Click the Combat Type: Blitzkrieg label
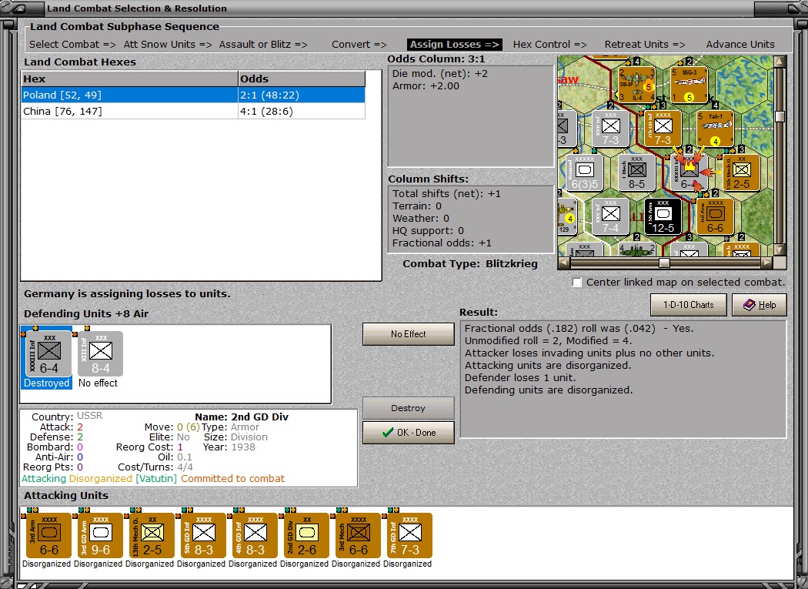This screenshot has height=589, width=808. click(x=470, y=263)
